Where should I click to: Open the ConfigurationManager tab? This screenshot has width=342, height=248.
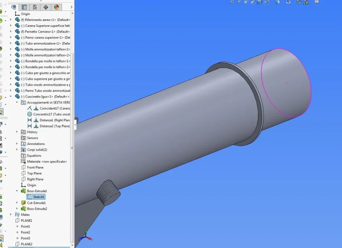pos(35,7)
